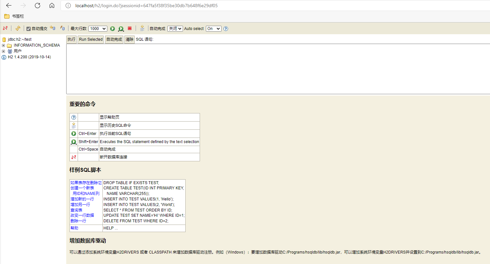Open the 自动完成 dropdown set to 关闭
The height and width of the screenshot is (264, 490).
click(175, 28)
